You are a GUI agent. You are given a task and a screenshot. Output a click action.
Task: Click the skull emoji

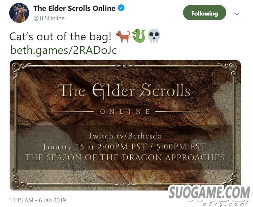154,36
